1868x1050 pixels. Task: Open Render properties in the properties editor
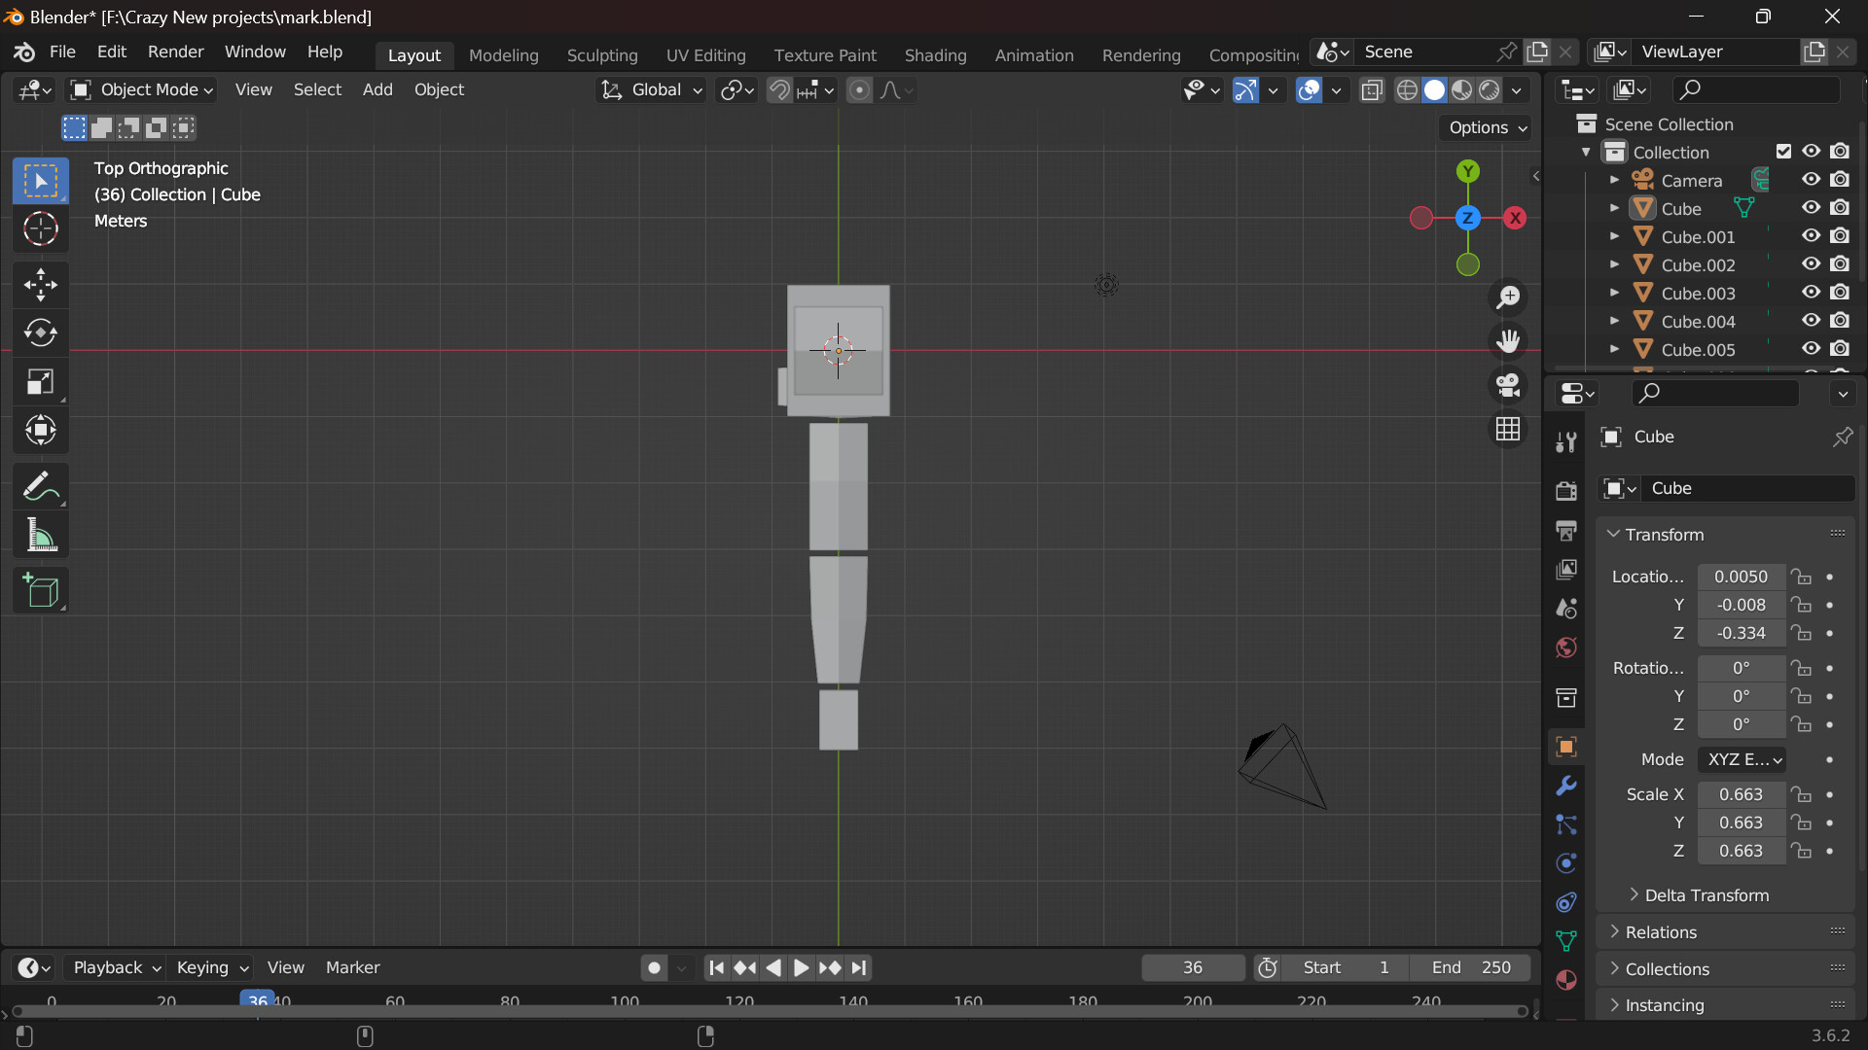point(1566,491)
